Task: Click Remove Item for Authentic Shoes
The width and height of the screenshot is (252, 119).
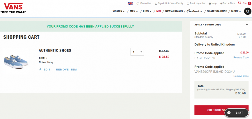Action: click(x=66, y=69)
